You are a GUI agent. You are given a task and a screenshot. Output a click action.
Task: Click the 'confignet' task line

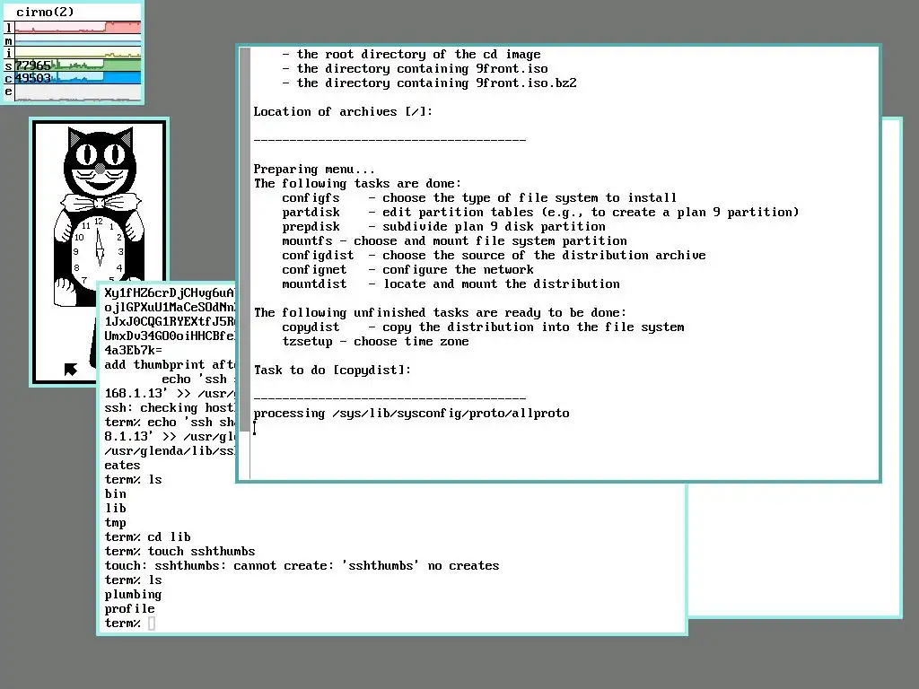pos(407,269)
